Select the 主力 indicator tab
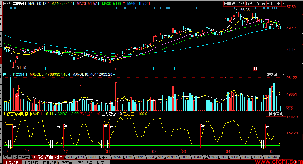This screenshot has height=164, width=303. click(x=105, y=157)
